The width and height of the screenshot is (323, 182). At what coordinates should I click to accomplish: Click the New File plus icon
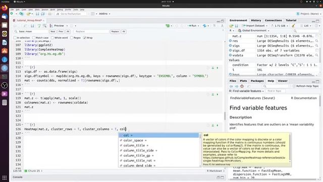(x=12, y=14)
